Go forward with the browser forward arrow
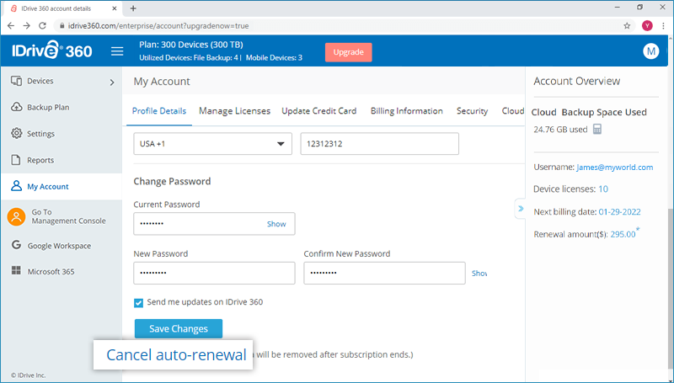 coord(26,26)
